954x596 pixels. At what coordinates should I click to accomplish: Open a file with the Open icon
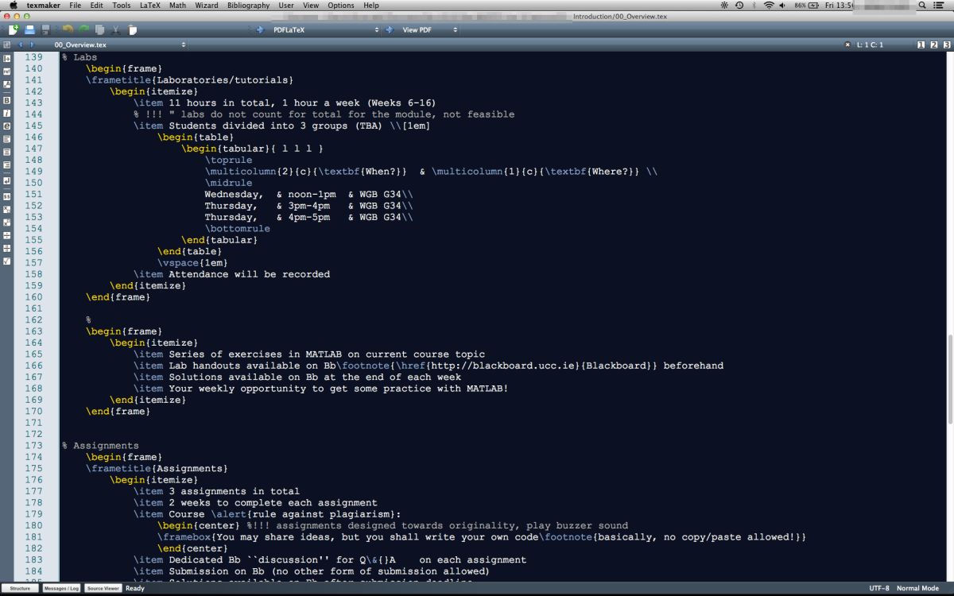click(29, 29)
